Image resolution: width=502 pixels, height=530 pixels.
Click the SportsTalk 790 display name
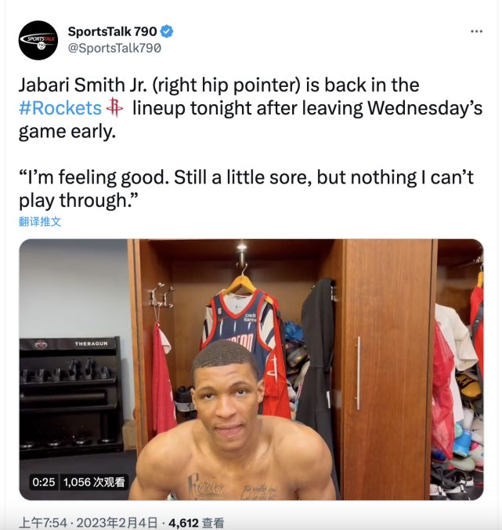click(x=113, y=31)
